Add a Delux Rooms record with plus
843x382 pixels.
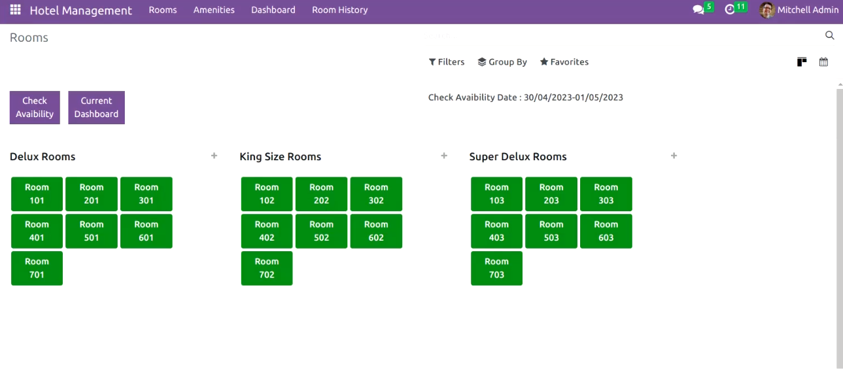coord(214,156)
